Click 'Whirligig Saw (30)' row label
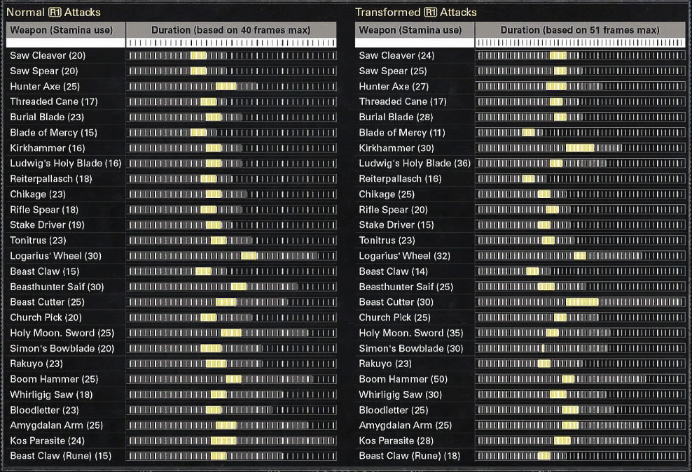The width and height of the screenshot is (692, 472). (x=401, y=395)
